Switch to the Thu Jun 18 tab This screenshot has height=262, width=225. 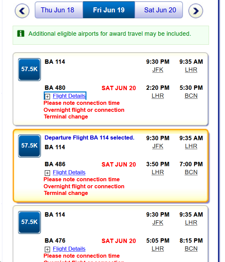pyautogui.click(x=57, y=10)
